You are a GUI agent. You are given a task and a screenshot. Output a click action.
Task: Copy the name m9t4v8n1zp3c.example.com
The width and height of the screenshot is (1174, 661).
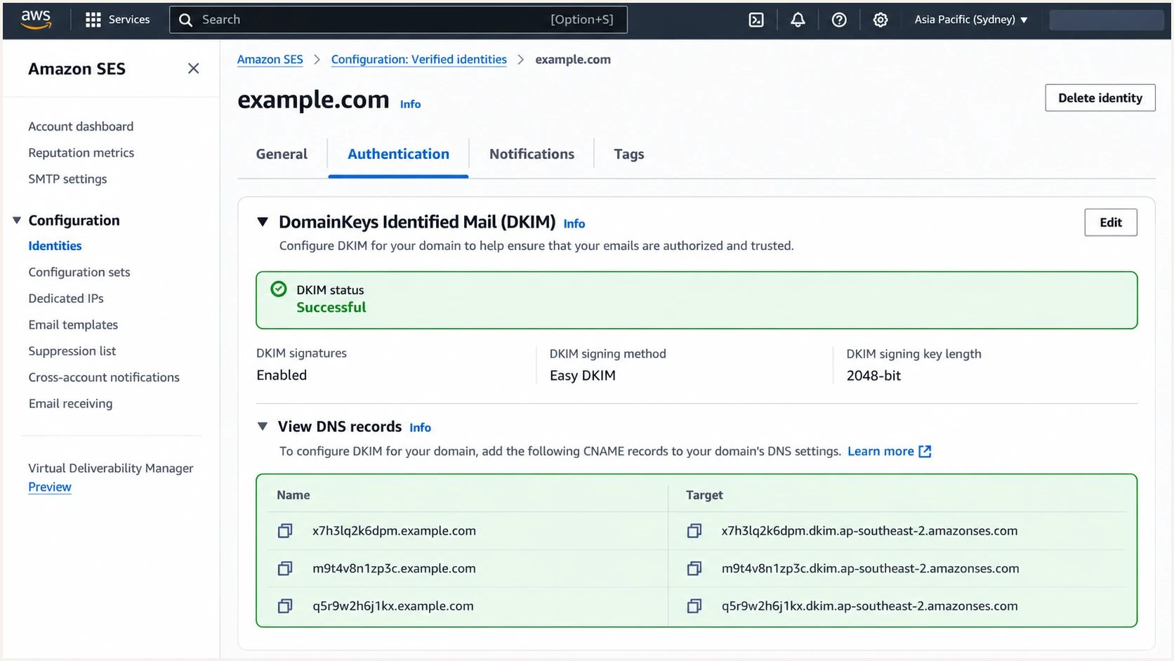point(285,568)
